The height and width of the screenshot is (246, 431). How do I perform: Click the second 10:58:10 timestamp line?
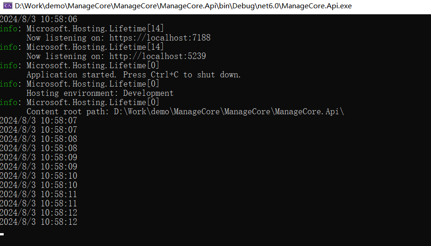click(39, 185)
